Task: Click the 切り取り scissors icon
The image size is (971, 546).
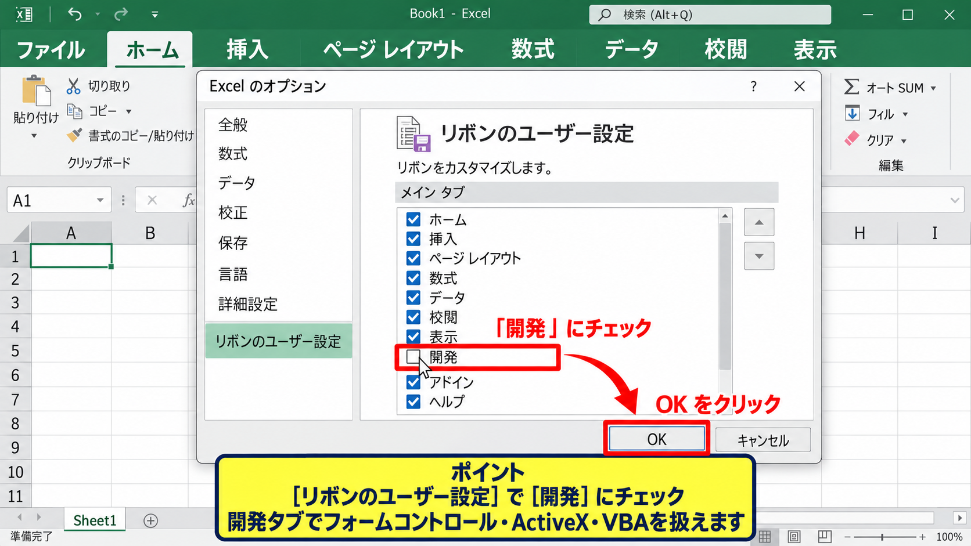Action: [73, 86]
